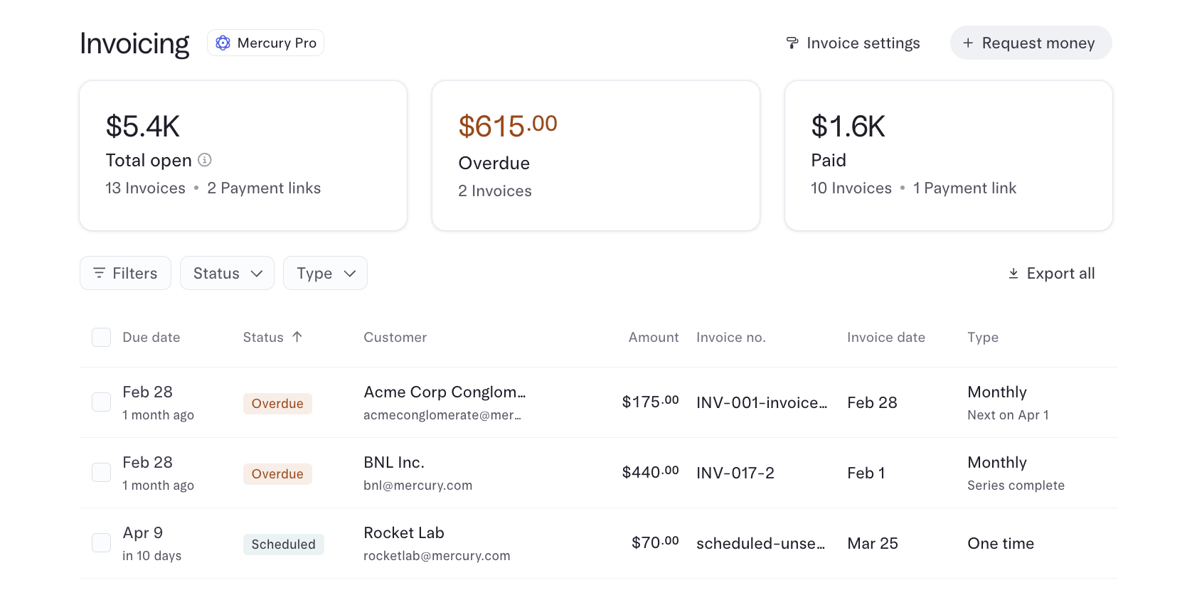The width and height of the screenshot is (1192, 590).
Task: Click the Overdue badge in BNL Inc. row
Action: 277,474
